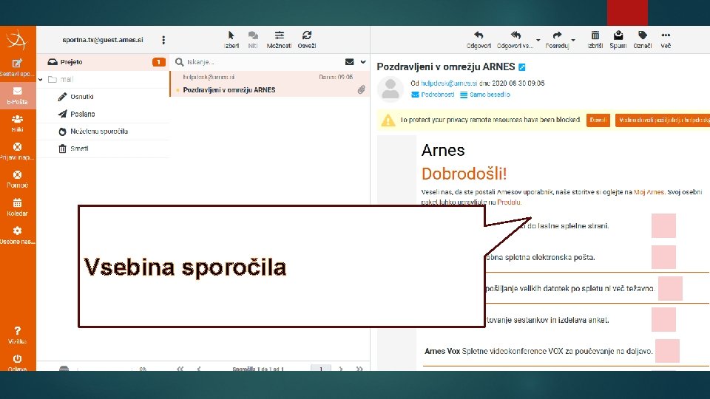Viewport: 710px width, 399px height.
Task: Click Odgovori vsem reply all button
Action: pos(515,40)
